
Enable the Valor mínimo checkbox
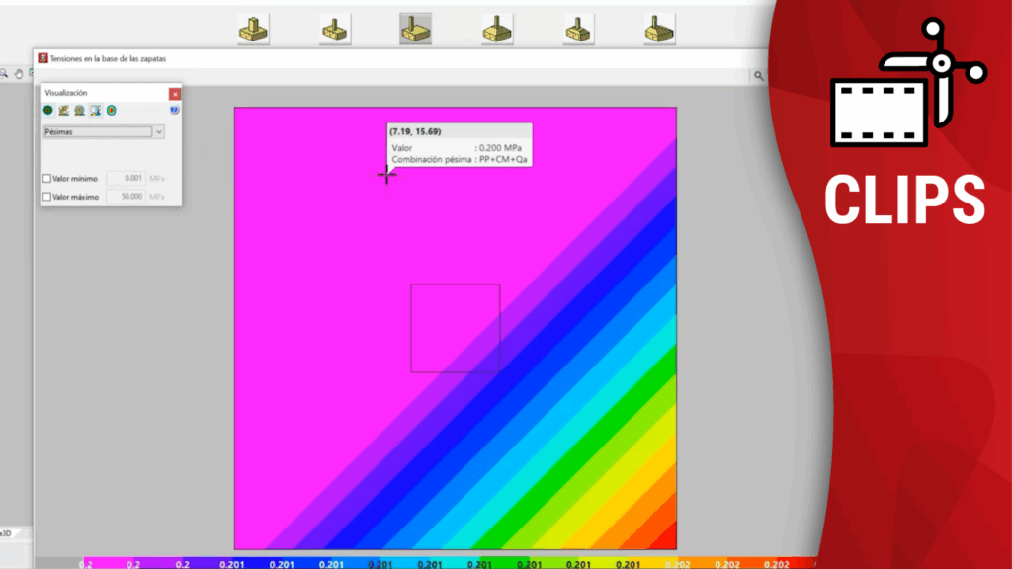click(x=47, y=179)
